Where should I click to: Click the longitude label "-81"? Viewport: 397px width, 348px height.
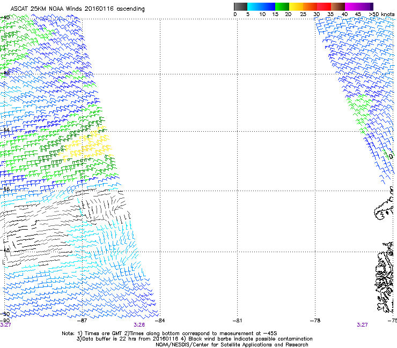pos(237,321)
